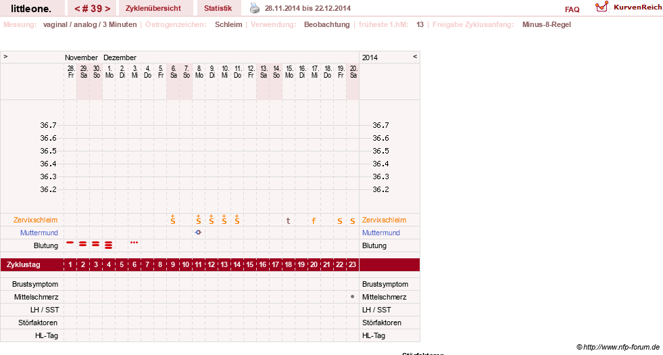Open the KurvenReich logo link
Image resolution: width=663 pixels, height=355 pixels.
[629, 7]
